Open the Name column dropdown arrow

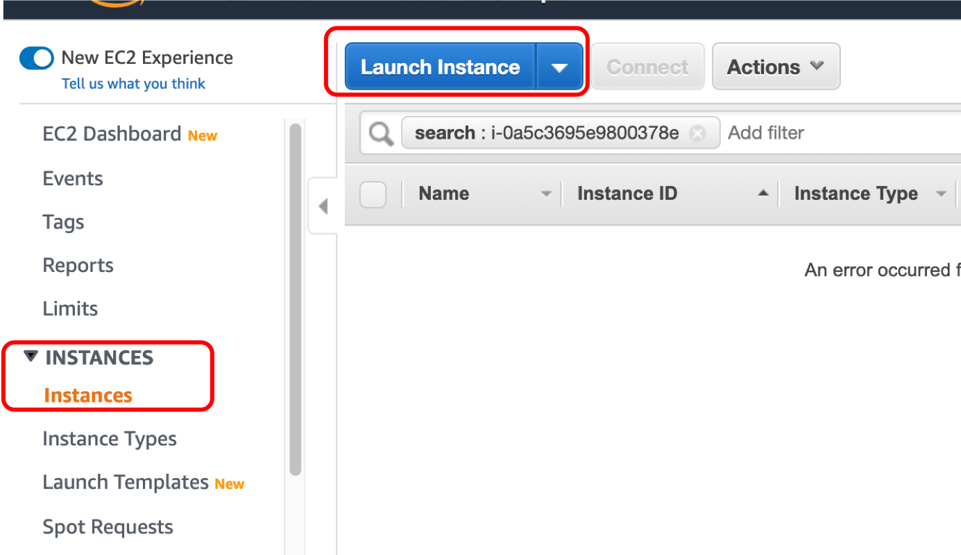[547, 194]
